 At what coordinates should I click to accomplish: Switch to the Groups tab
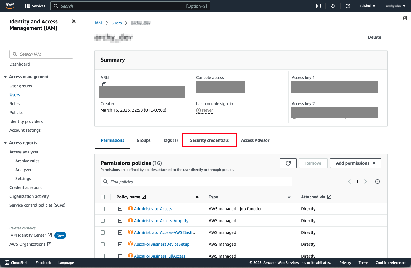coord(144,140)
